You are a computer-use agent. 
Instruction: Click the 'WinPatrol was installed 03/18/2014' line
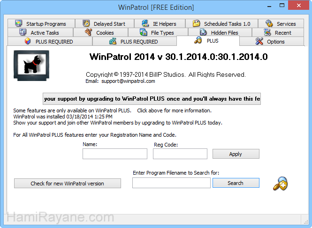[x=63, y=117]
